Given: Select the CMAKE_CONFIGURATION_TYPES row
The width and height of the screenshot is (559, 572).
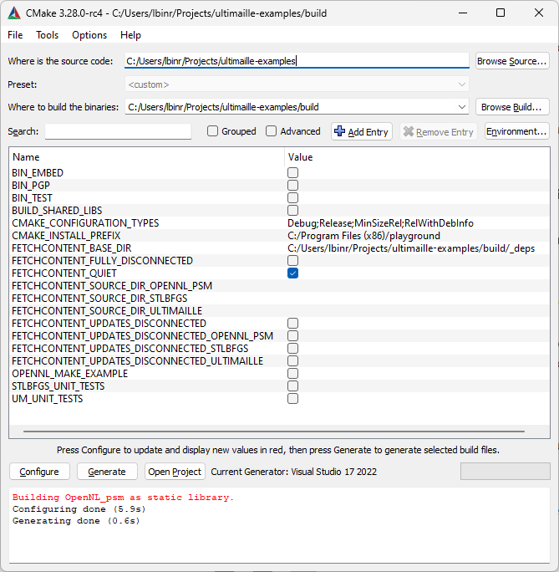Looking at the screenshot, I should pos(279,223).
